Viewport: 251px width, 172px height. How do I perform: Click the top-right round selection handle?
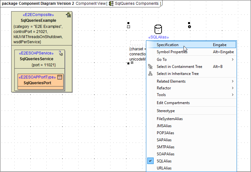pyautogui.click(x=189, y=27)
